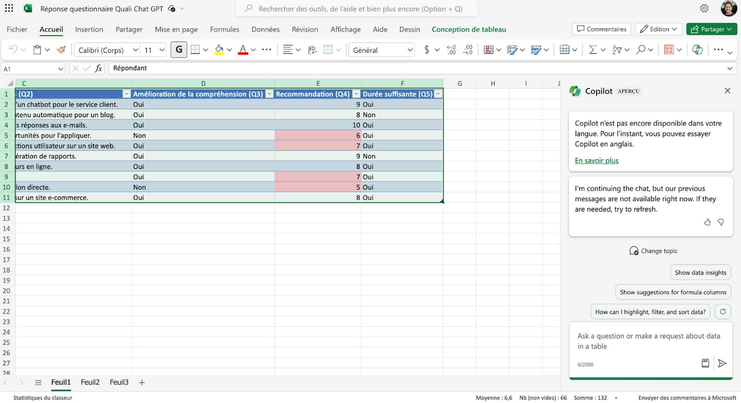Viewport: 741px width, 403px height.
Task: Give thumbs down to Copilot message
Action: [x=721, y=222]
